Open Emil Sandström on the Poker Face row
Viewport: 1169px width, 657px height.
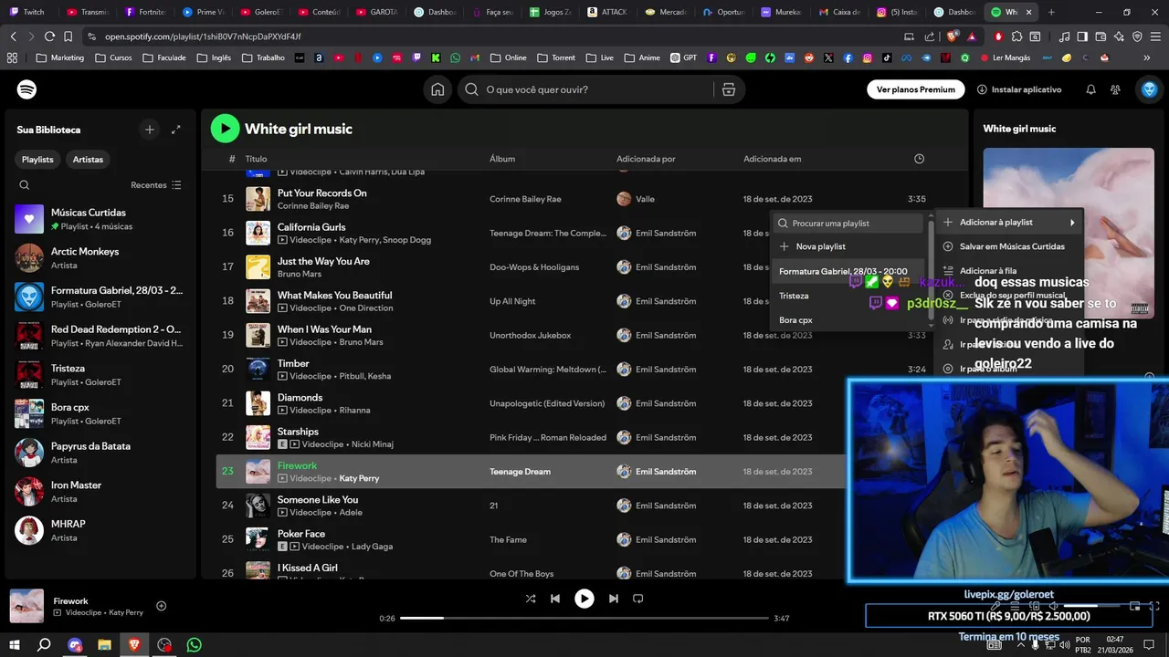pos(666,539)
